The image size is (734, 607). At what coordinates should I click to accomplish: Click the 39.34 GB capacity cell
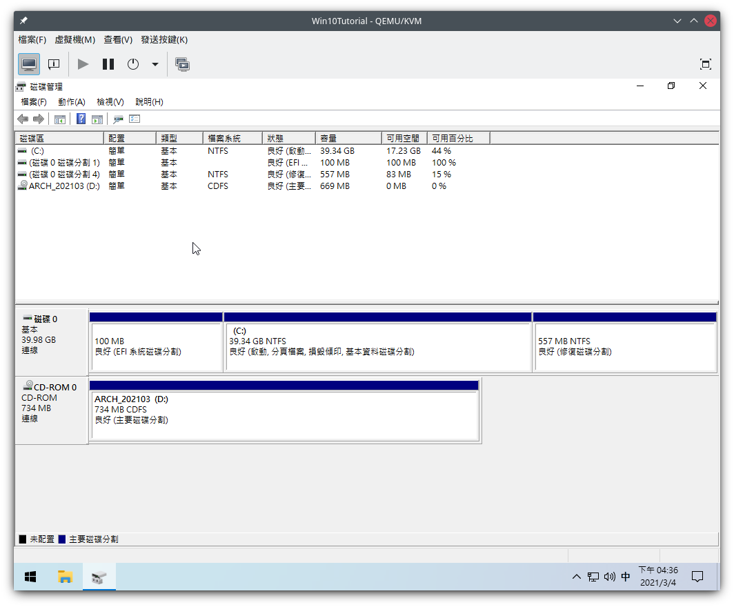click(337, 150)
